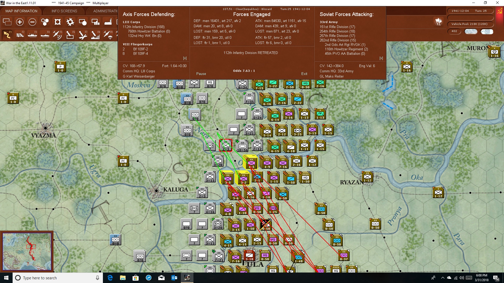Image resolution: width=504 pixels, height=283 pixels.
Task: Zoom out with the minus circle icon
Action: pos(32,22)
